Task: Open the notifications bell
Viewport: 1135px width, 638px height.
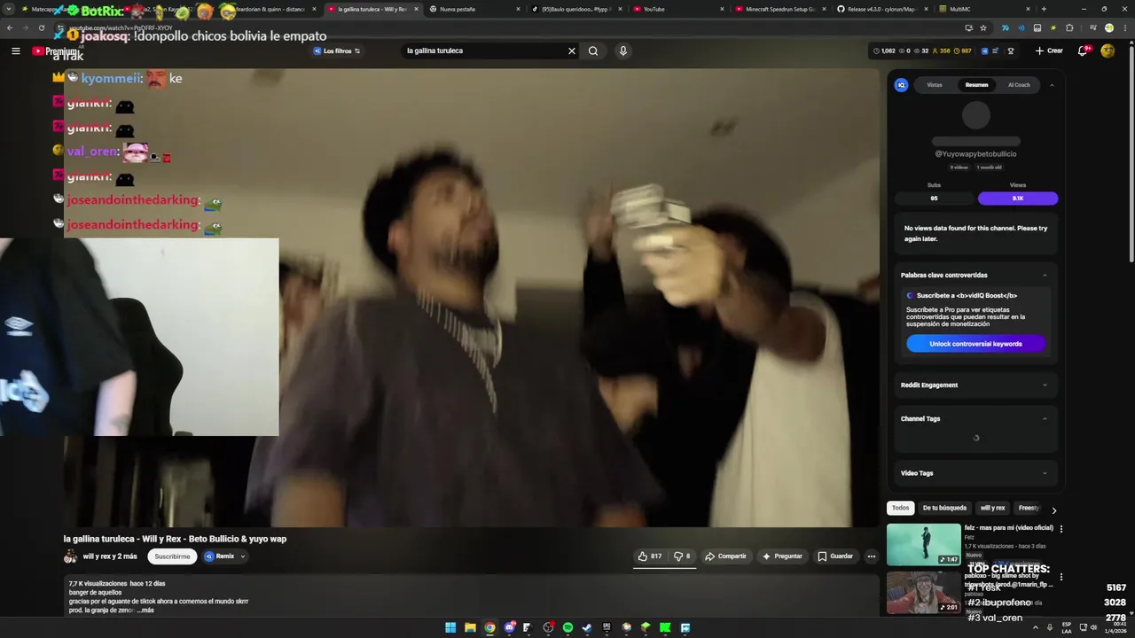Action: 1083,51
